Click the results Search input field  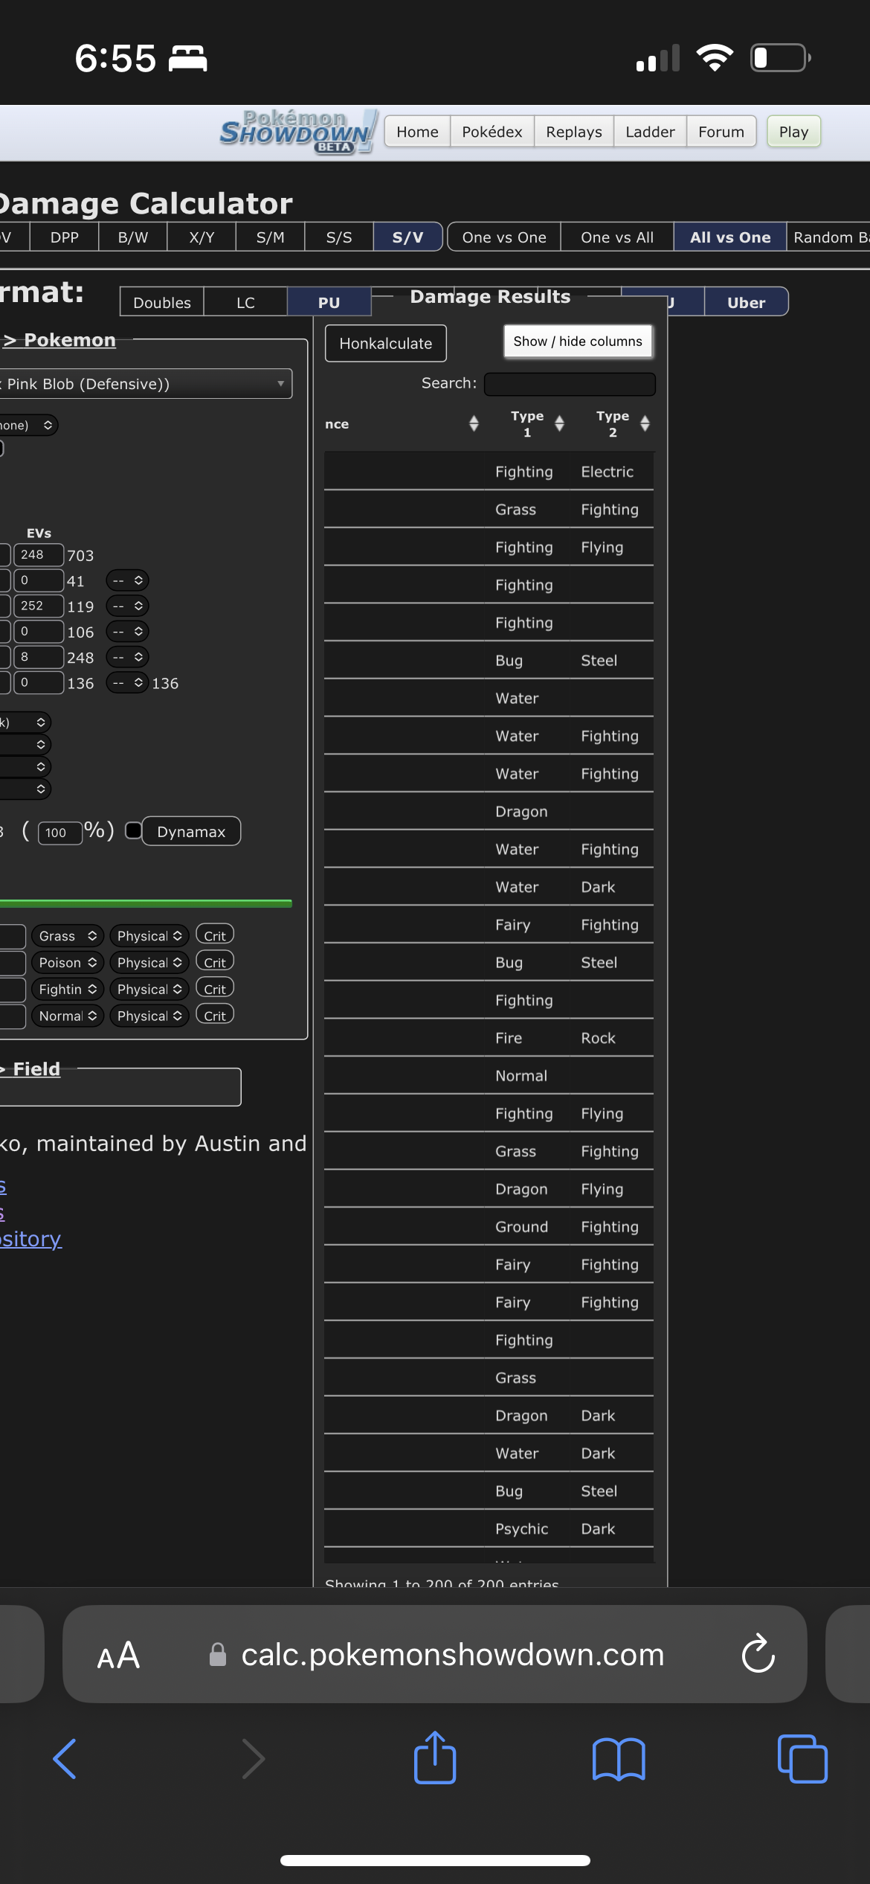pyautogui.click(x=570, y=384)
